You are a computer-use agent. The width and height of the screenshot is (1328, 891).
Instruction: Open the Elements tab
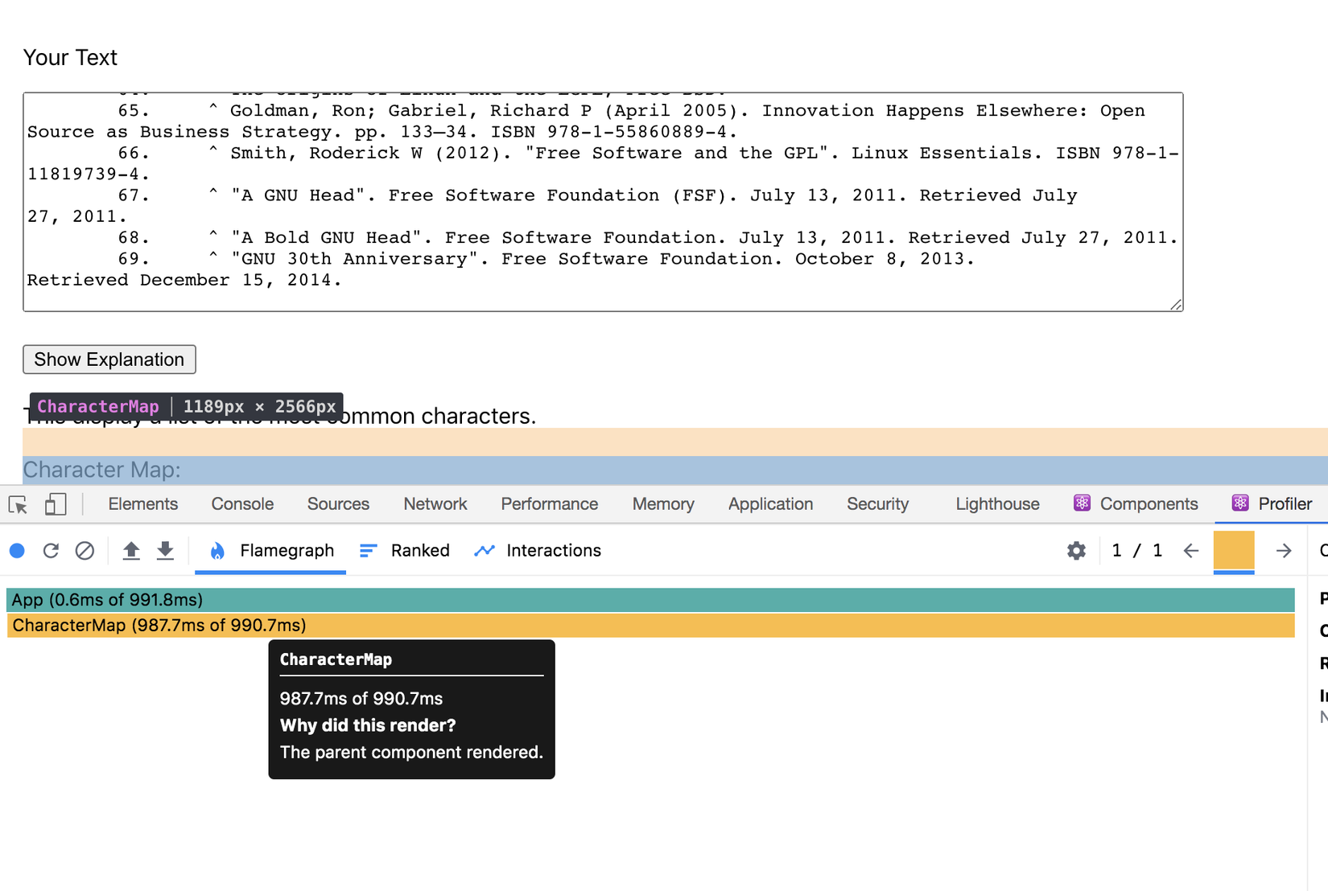(143, 504)
